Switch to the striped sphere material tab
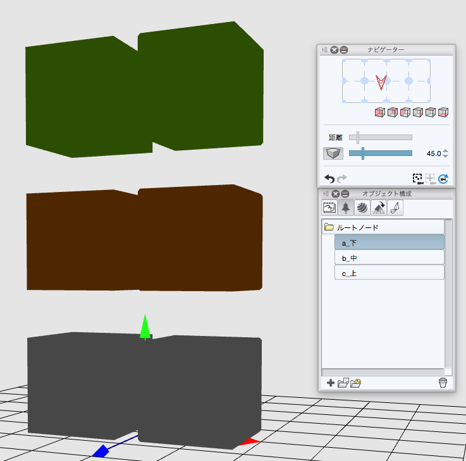Viewport: 466px width, 461px height. coord(362,207)
